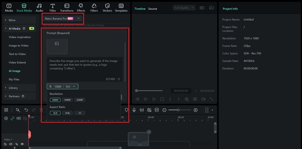Stop the preview playback

(162, 99)
